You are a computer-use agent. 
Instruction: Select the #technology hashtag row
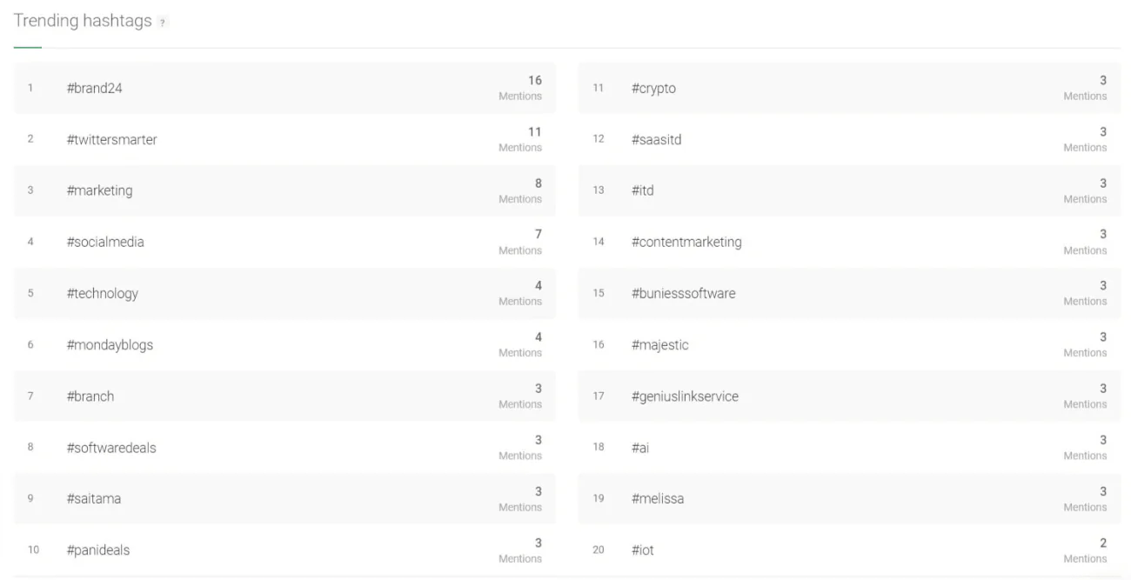click(x=102, y=293)
